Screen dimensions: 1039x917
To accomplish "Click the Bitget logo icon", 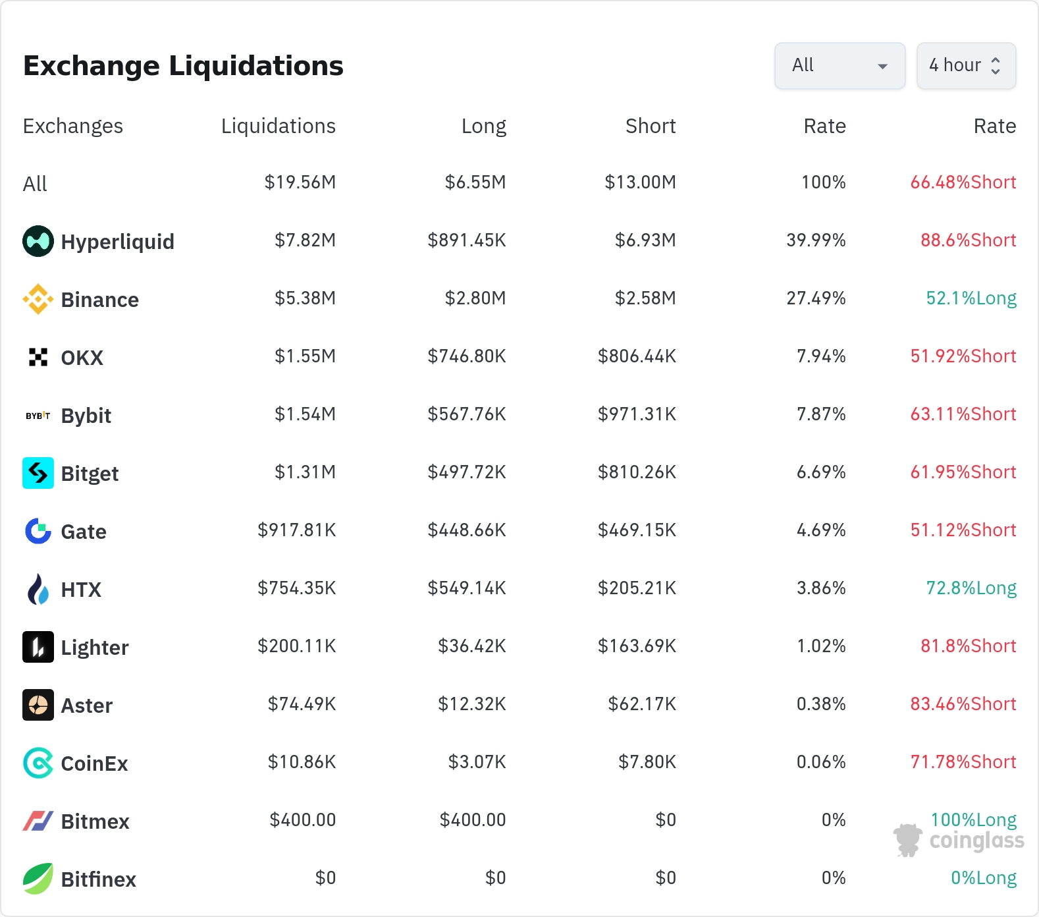I will pos(38,473).
